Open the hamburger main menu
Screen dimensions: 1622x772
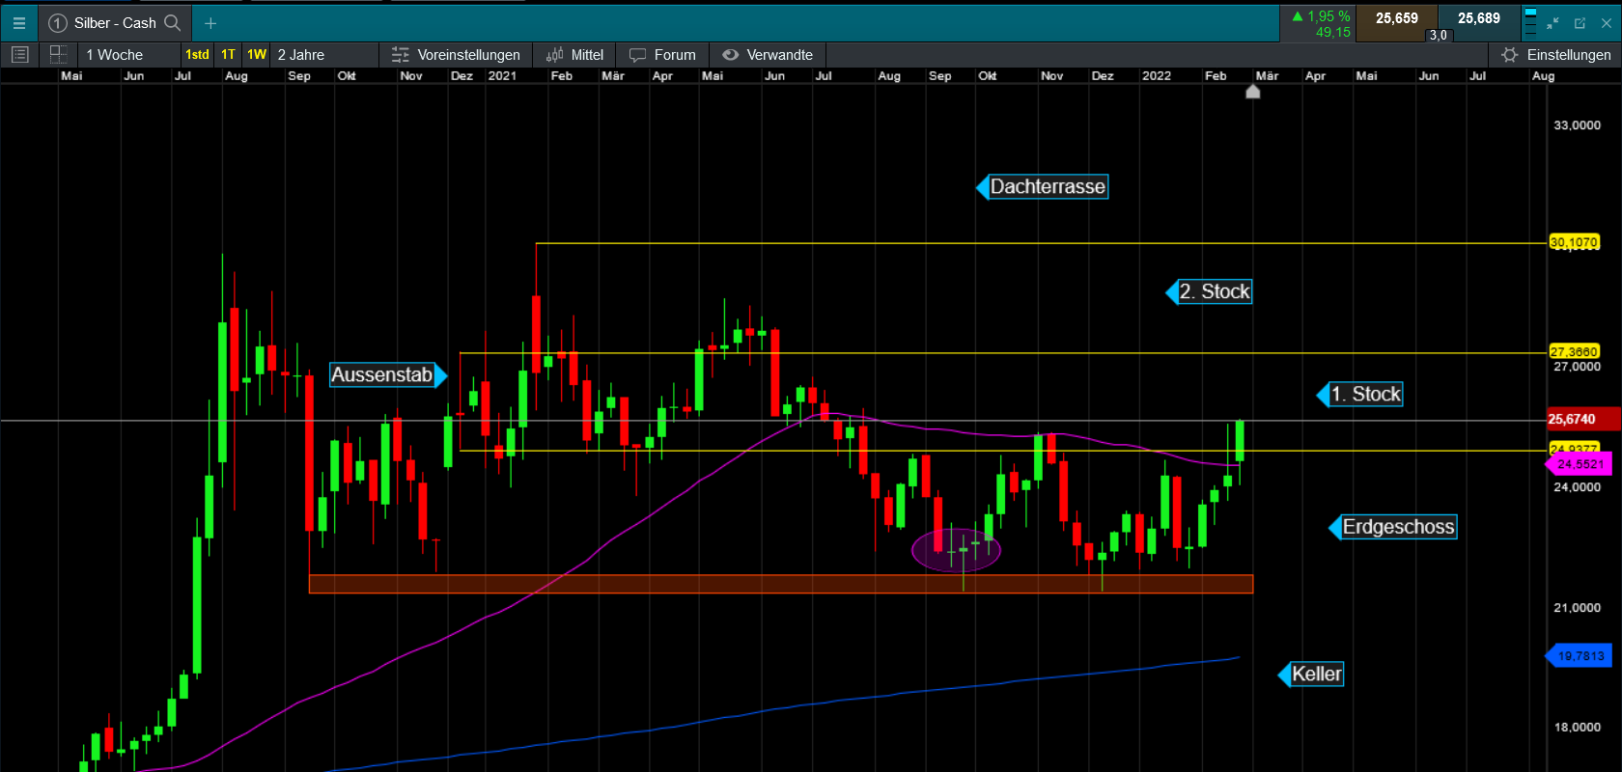click(x=19, y=23)
